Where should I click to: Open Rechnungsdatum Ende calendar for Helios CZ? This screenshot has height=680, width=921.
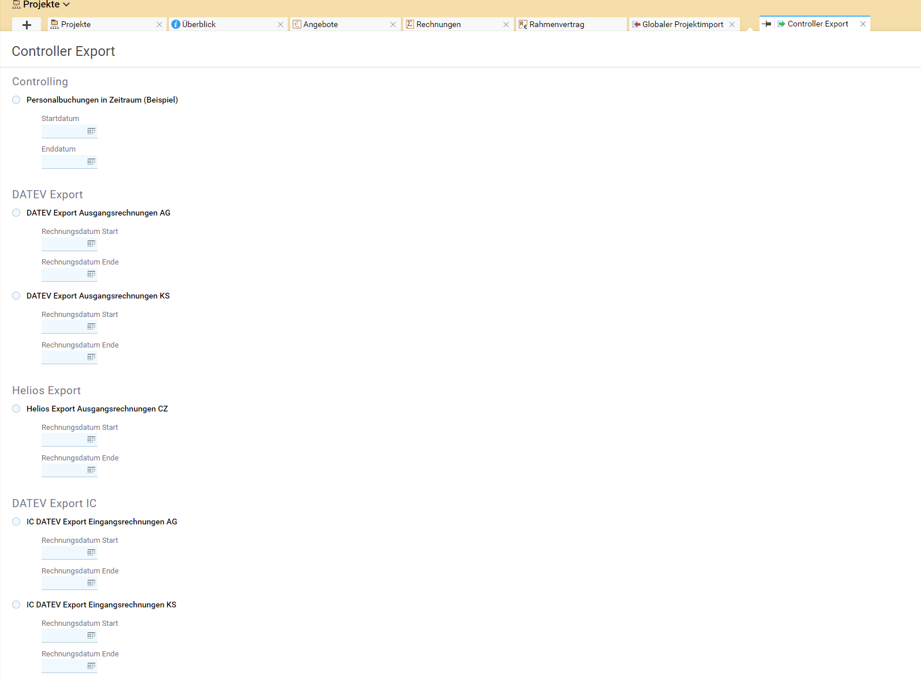(x=91, y=470)
